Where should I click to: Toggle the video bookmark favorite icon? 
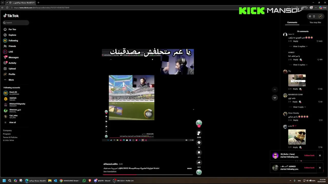pos(199,153)
